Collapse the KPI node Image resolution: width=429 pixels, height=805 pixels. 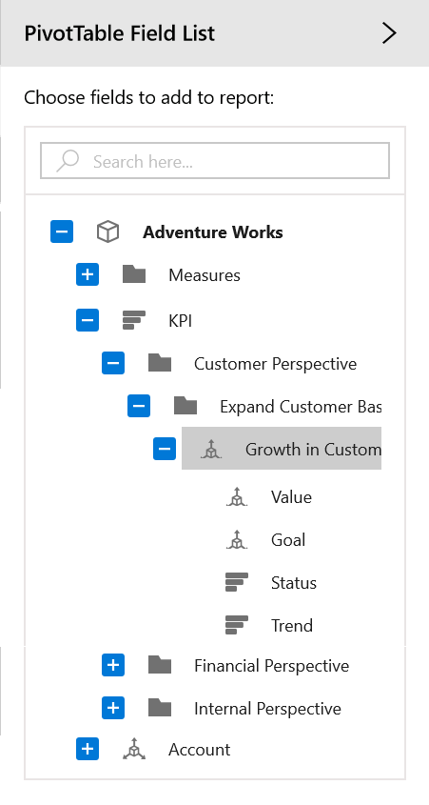tap(88, 320)
